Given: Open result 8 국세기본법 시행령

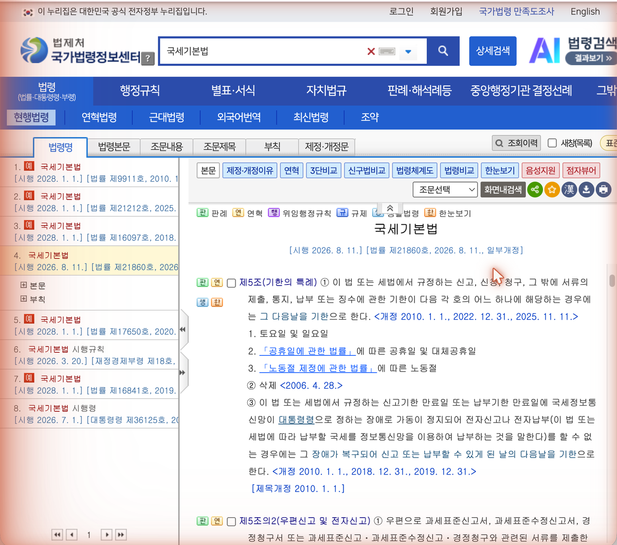Looking at the screenshot, I should click(x=62, y=408).
